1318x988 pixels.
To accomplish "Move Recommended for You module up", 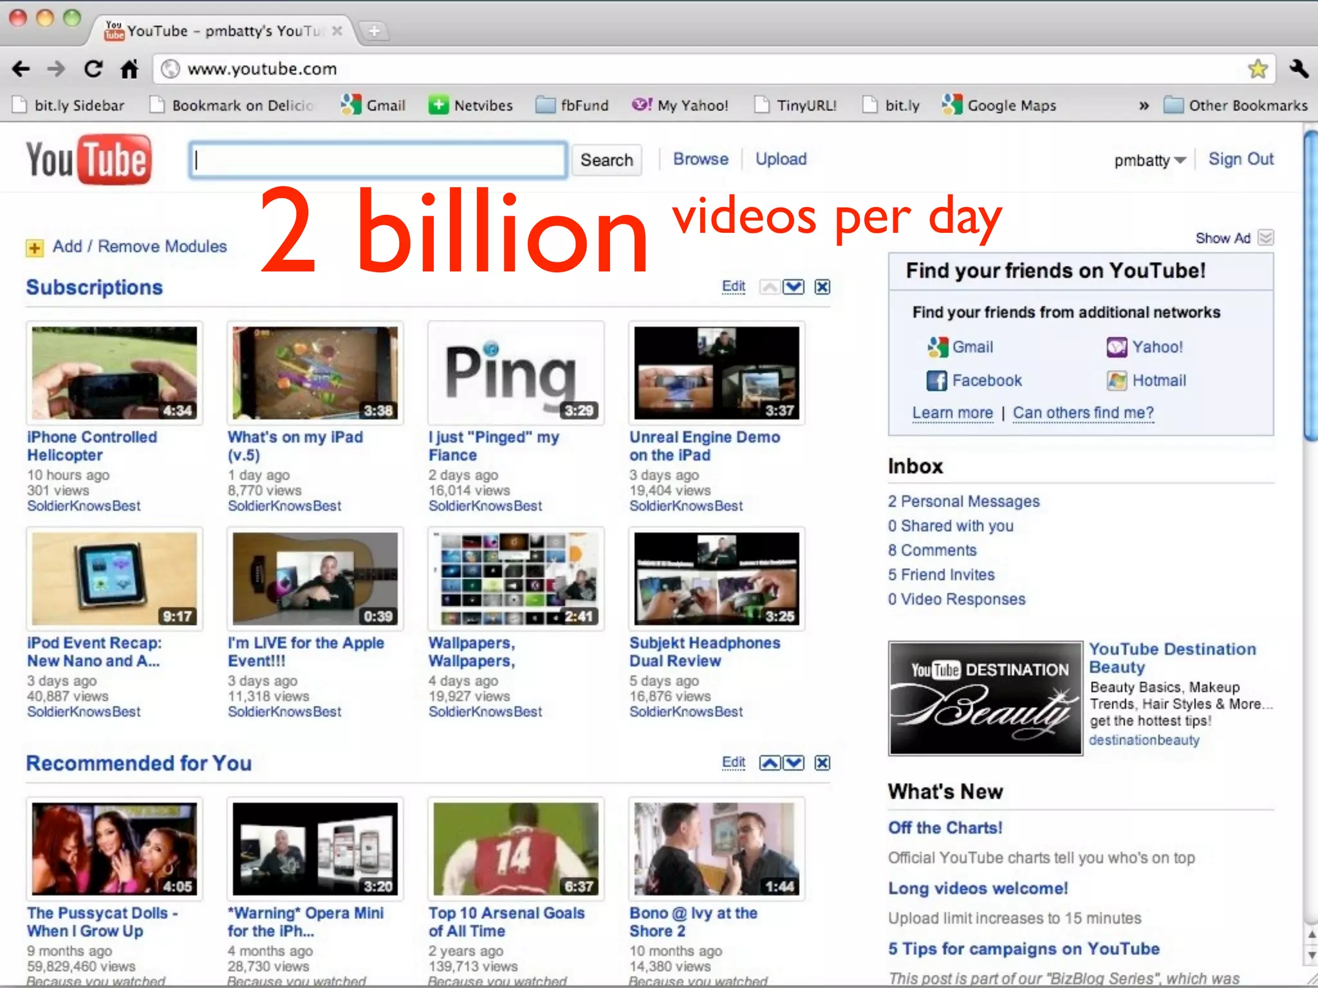I will pos(770,763).
